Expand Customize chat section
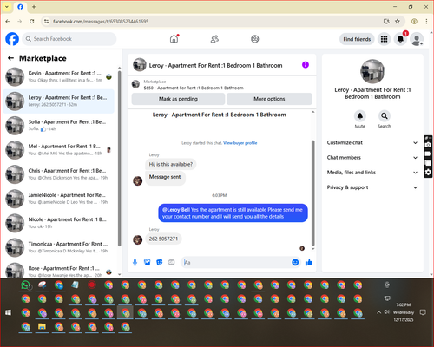 [x=372, y=142]
